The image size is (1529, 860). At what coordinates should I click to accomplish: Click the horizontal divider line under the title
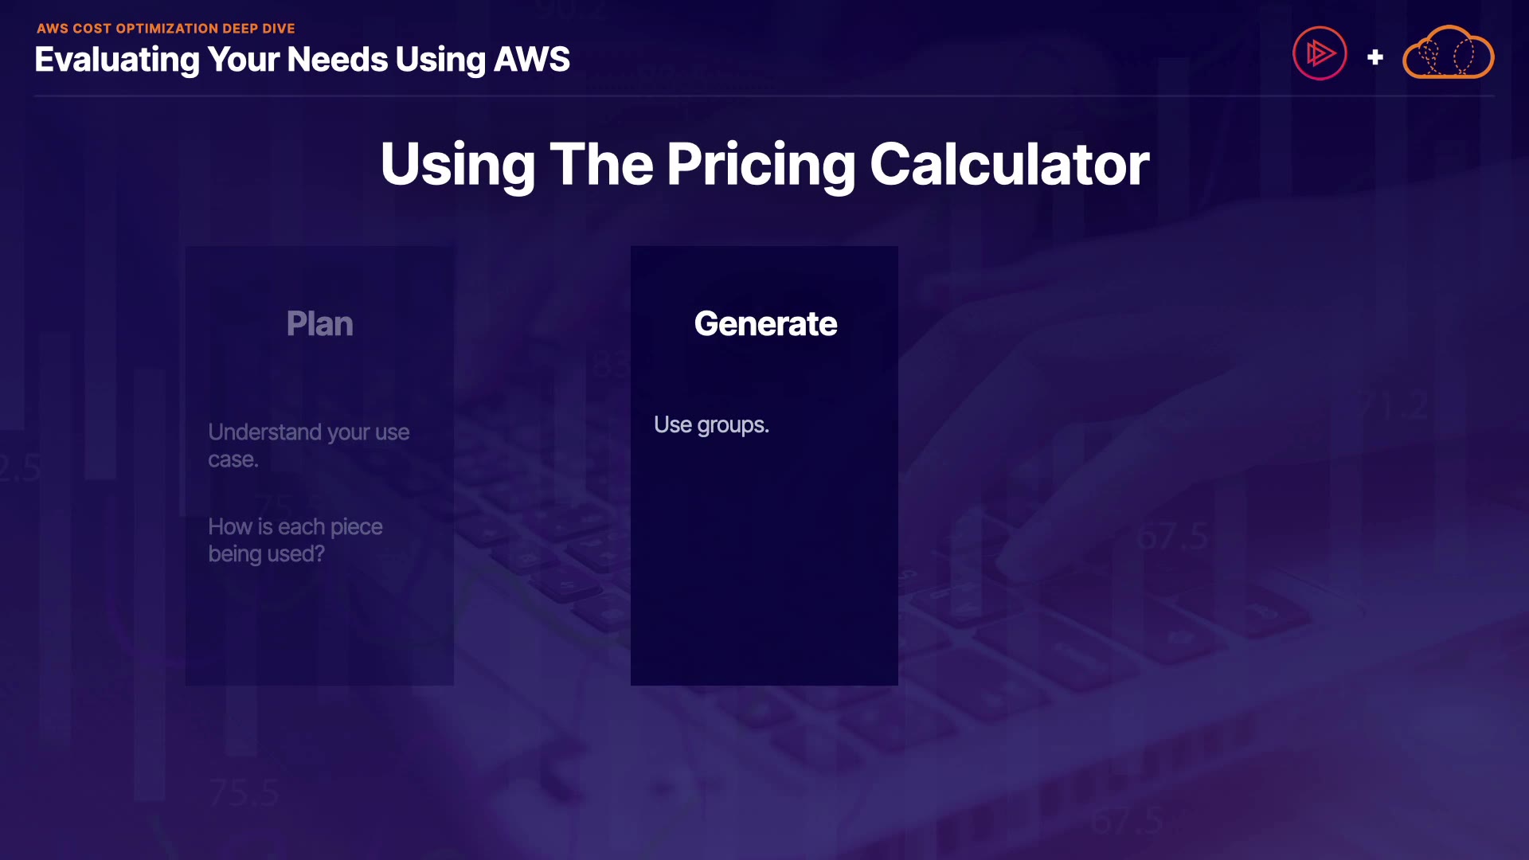pyautogui.click(x=764, y=96)
